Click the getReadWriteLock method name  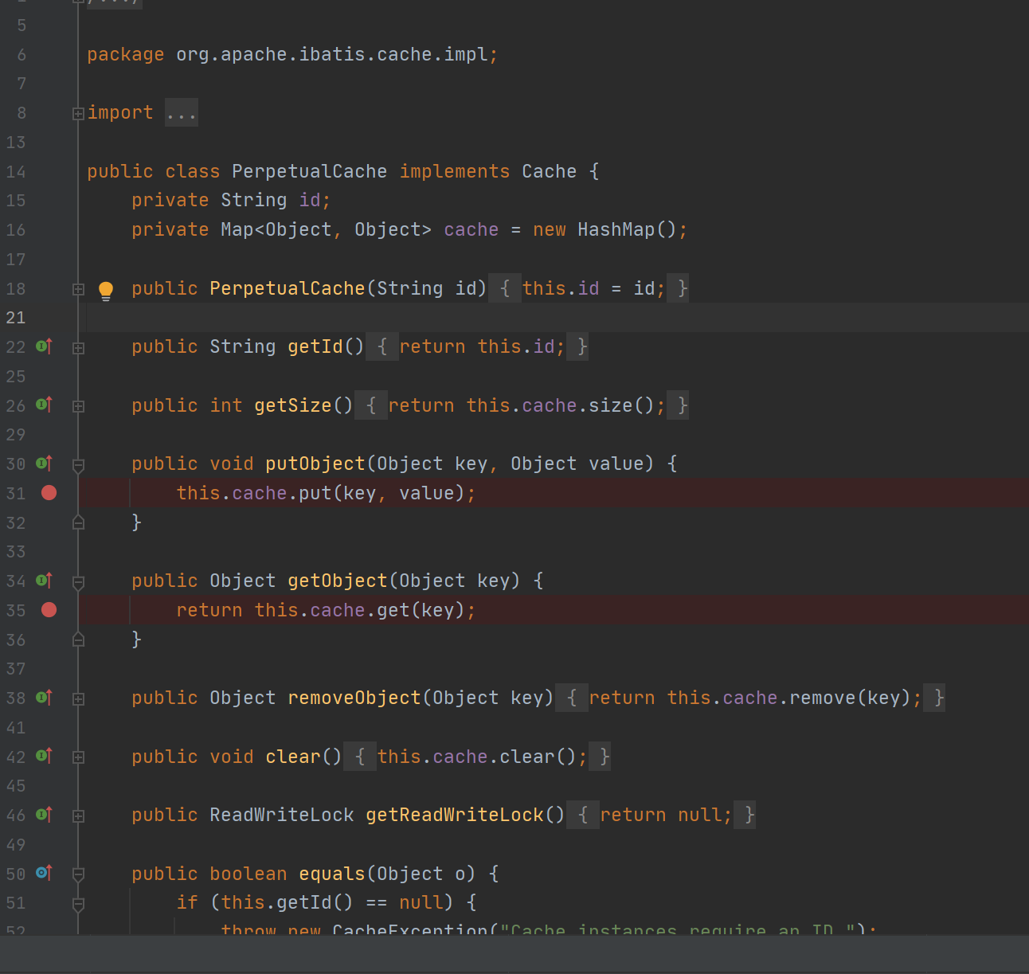454,815
